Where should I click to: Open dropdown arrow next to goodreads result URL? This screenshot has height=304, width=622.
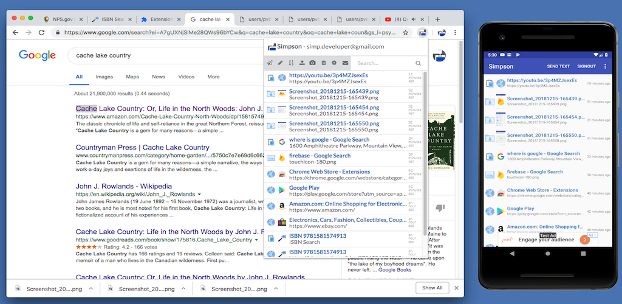(x=256, y=240)
